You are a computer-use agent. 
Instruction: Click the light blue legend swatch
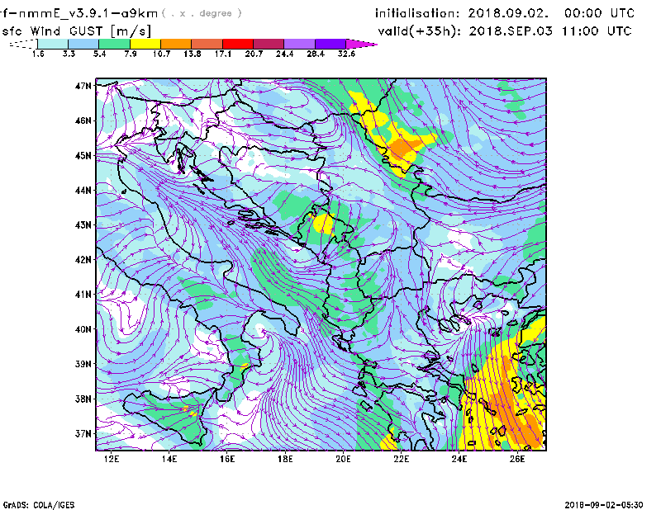tap(83, 44)
